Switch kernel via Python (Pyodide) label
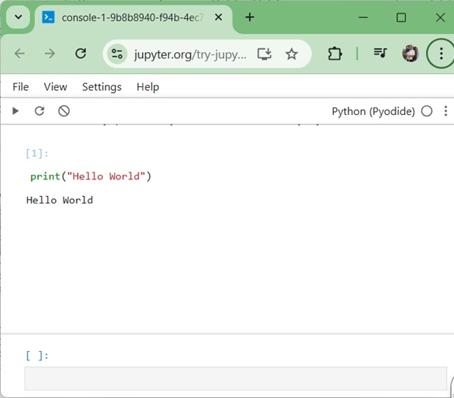The width and height of the screenshot is (454, 398). (373, 111)
